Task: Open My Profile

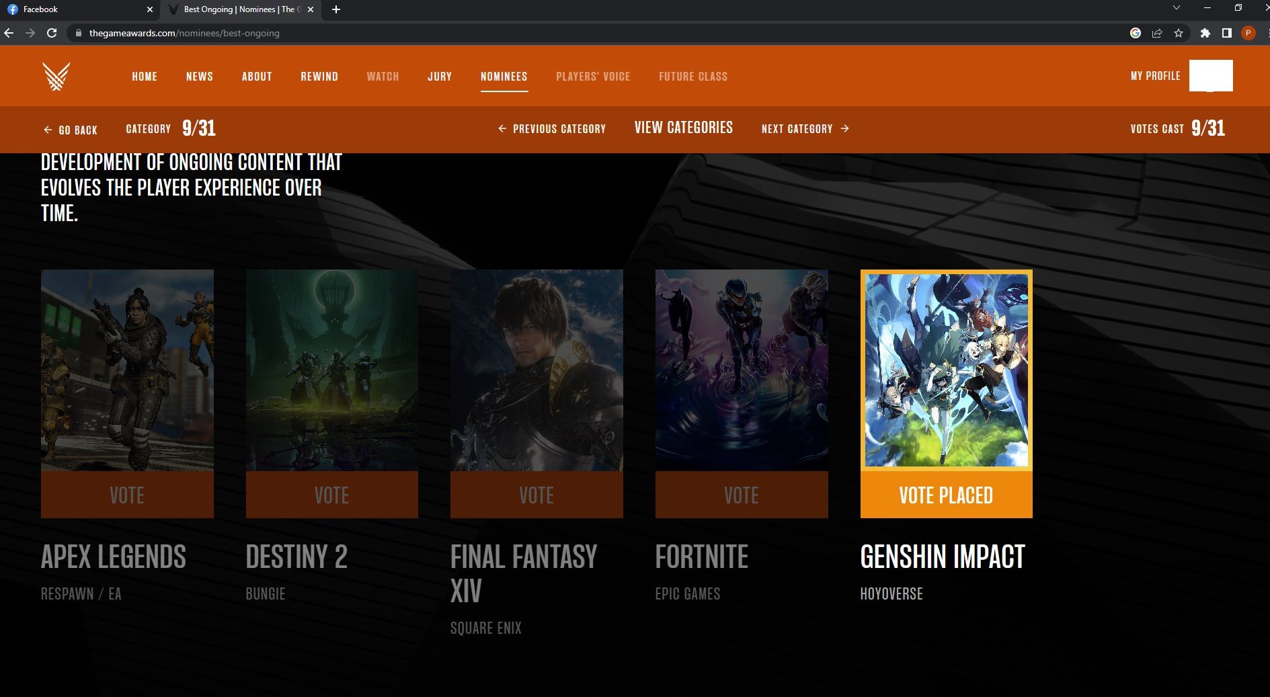Action: 1155,76
